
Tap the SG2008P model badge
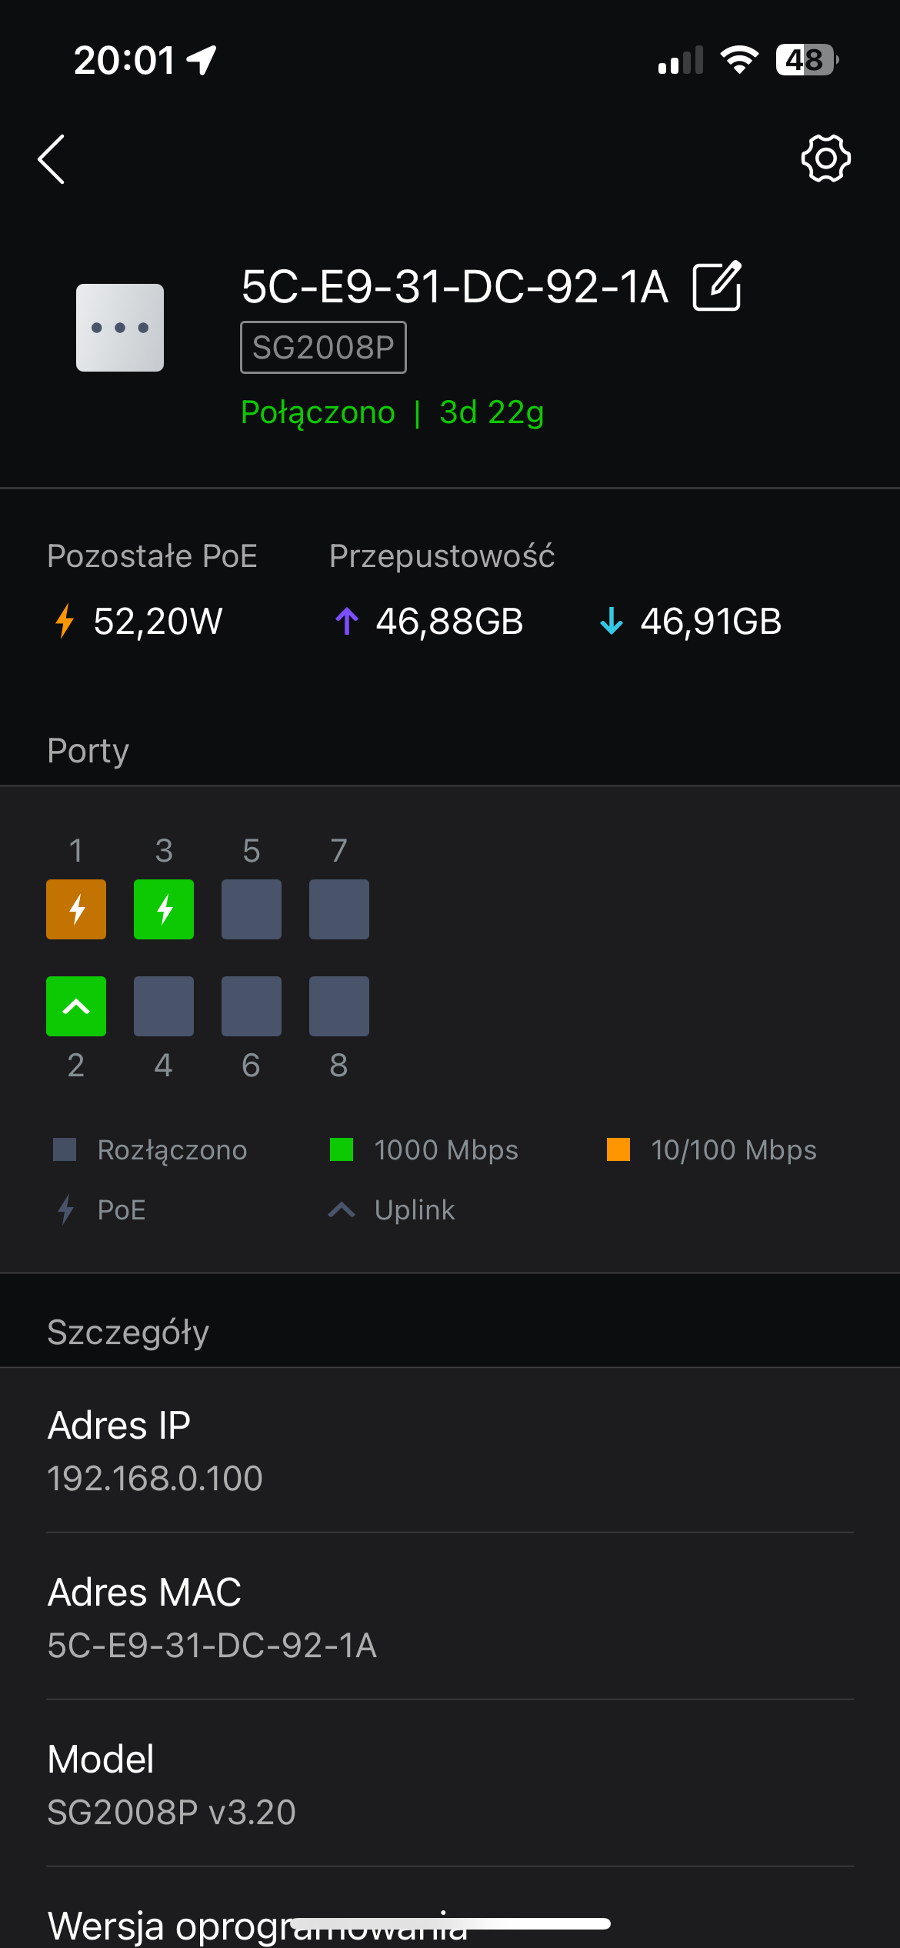point(323,348)
